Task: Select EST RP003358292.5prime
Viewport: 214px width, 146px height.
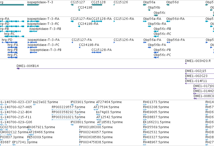Action: (x=68, y=112)
